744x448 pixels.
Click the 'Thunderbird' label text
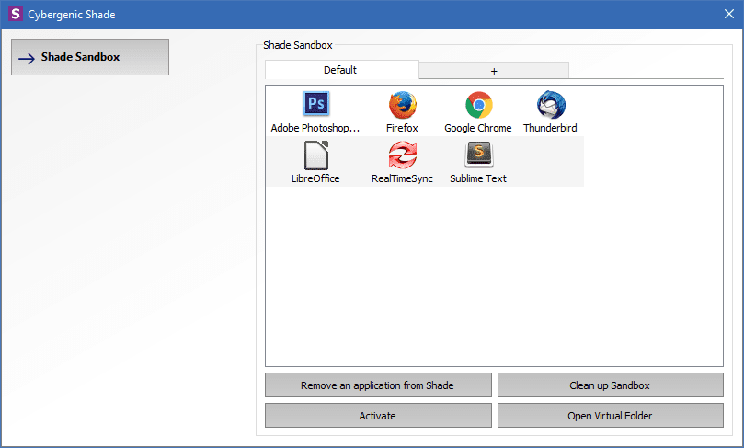click(550, 128)
